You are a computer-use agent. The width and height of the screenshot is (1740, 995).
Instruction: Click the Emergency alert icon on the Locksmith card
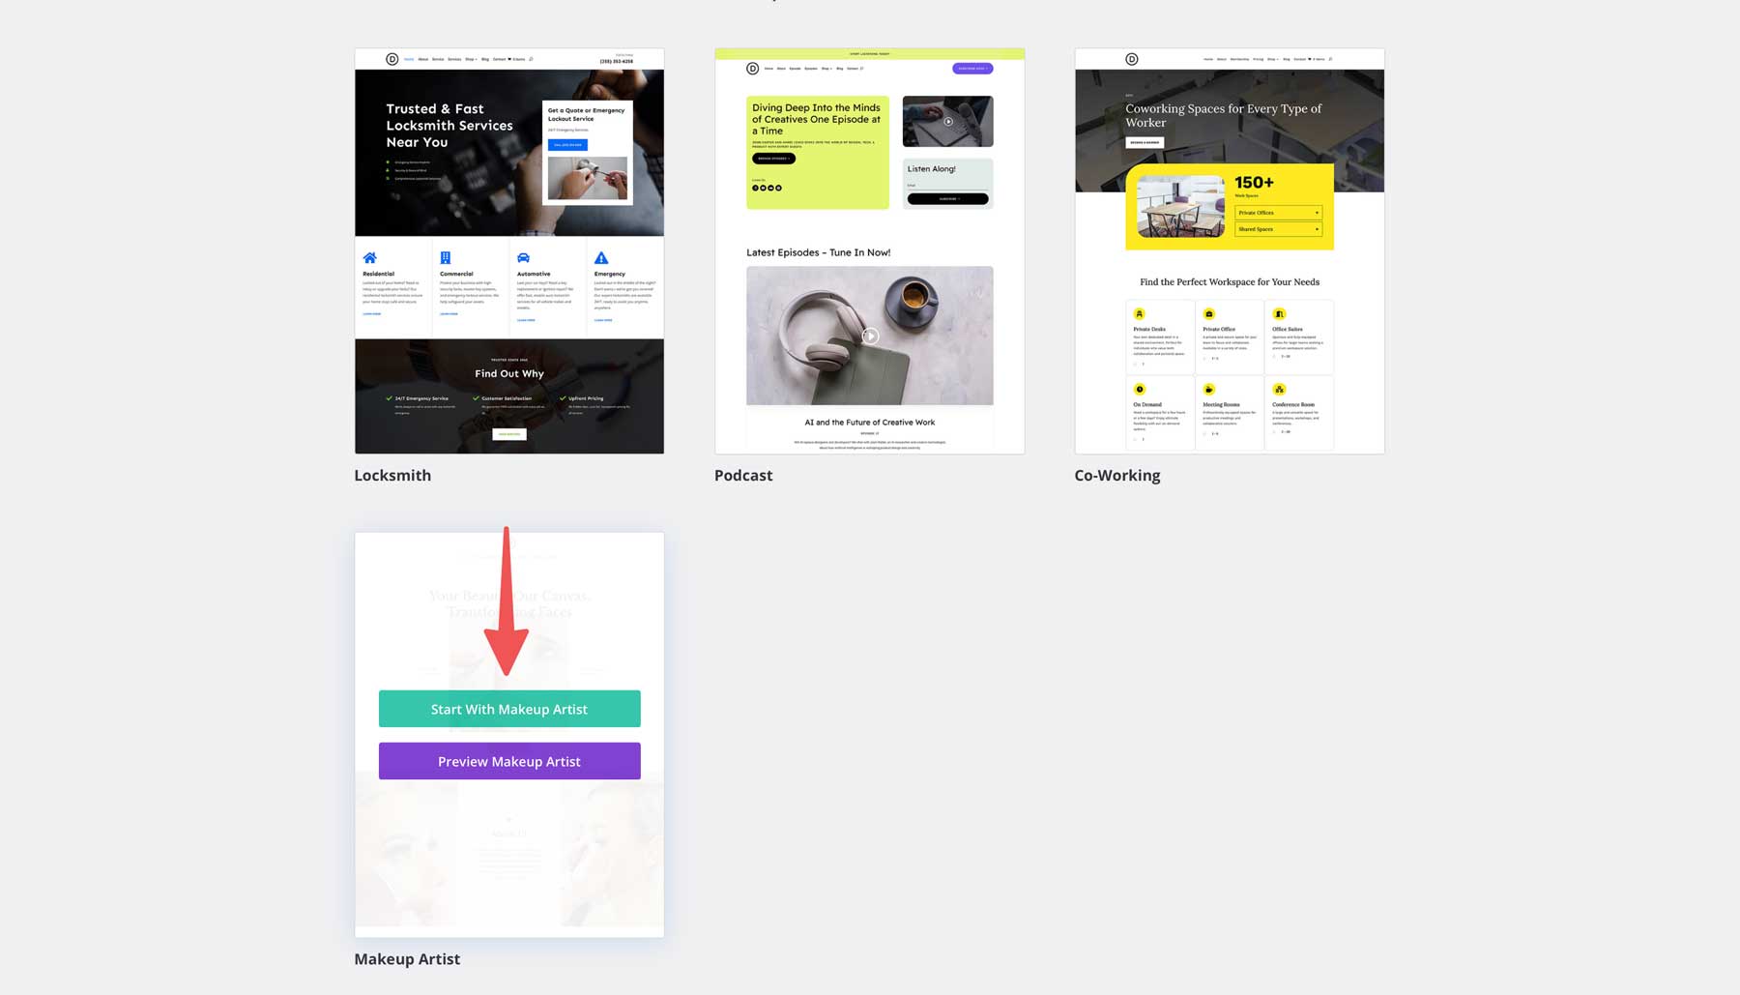(x=600, y=258)
